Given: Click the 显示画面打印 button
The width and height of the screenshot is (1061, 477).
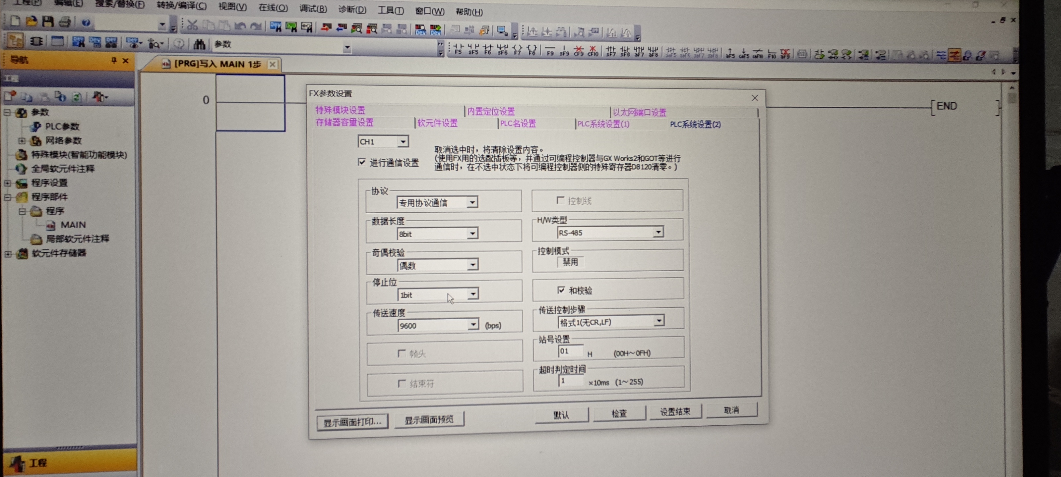Looking at the screenshot, I should (352, 422).
